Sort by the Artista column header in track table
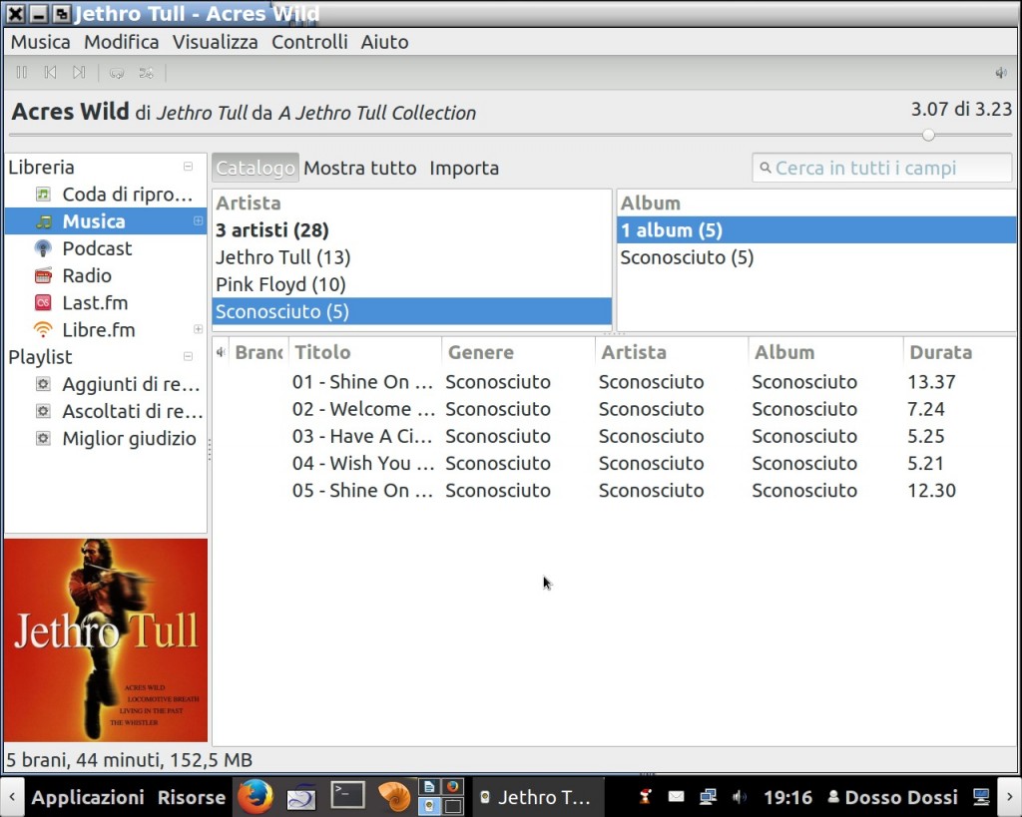This screenshot has width=1022, height=817. pyautogui.click(x=672, y=352)
